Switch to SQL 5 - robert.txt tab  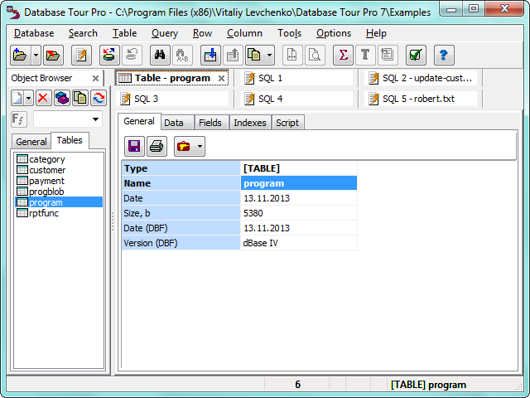[x=421, y=99]
